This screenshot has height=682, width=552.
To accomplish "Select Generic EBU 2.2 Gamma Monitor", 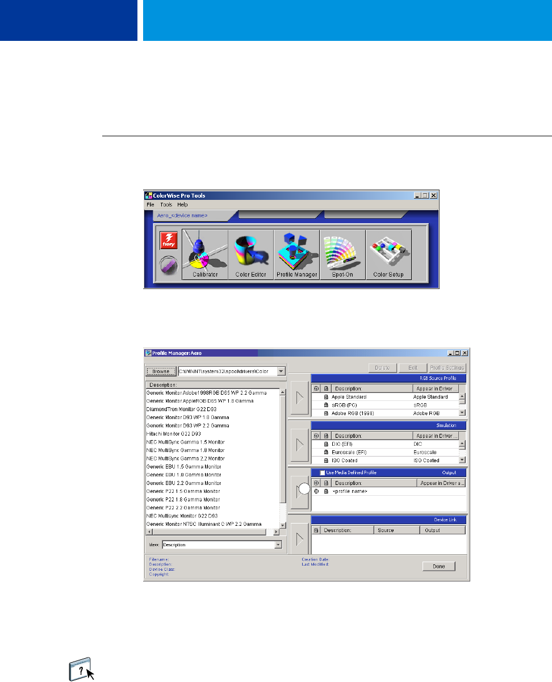I will (184, 483).
